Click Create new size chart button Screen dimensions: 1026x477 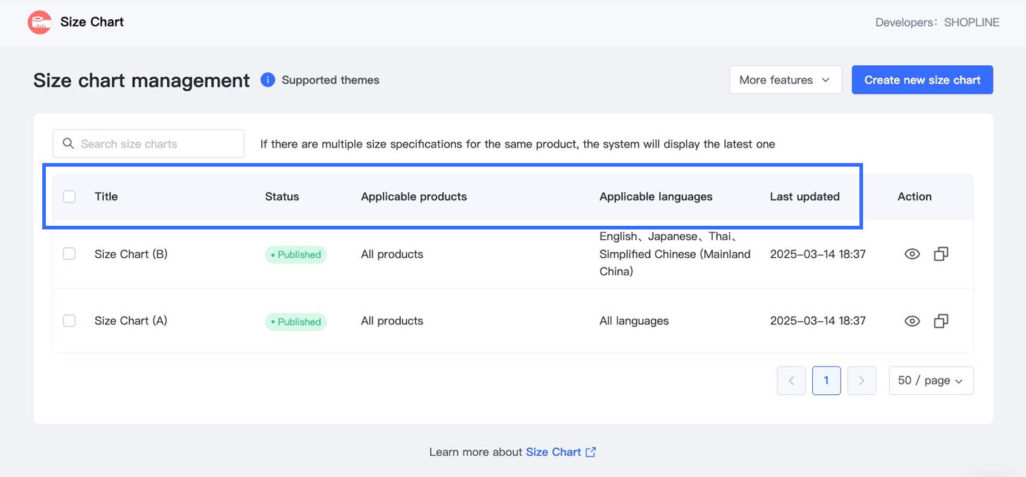click(x=922, y=80)
